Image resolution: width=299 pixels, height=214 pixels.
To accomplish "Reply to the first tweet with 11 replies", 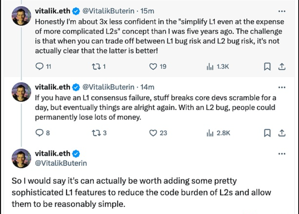I will pyautogui.click(x=40, y=67).
